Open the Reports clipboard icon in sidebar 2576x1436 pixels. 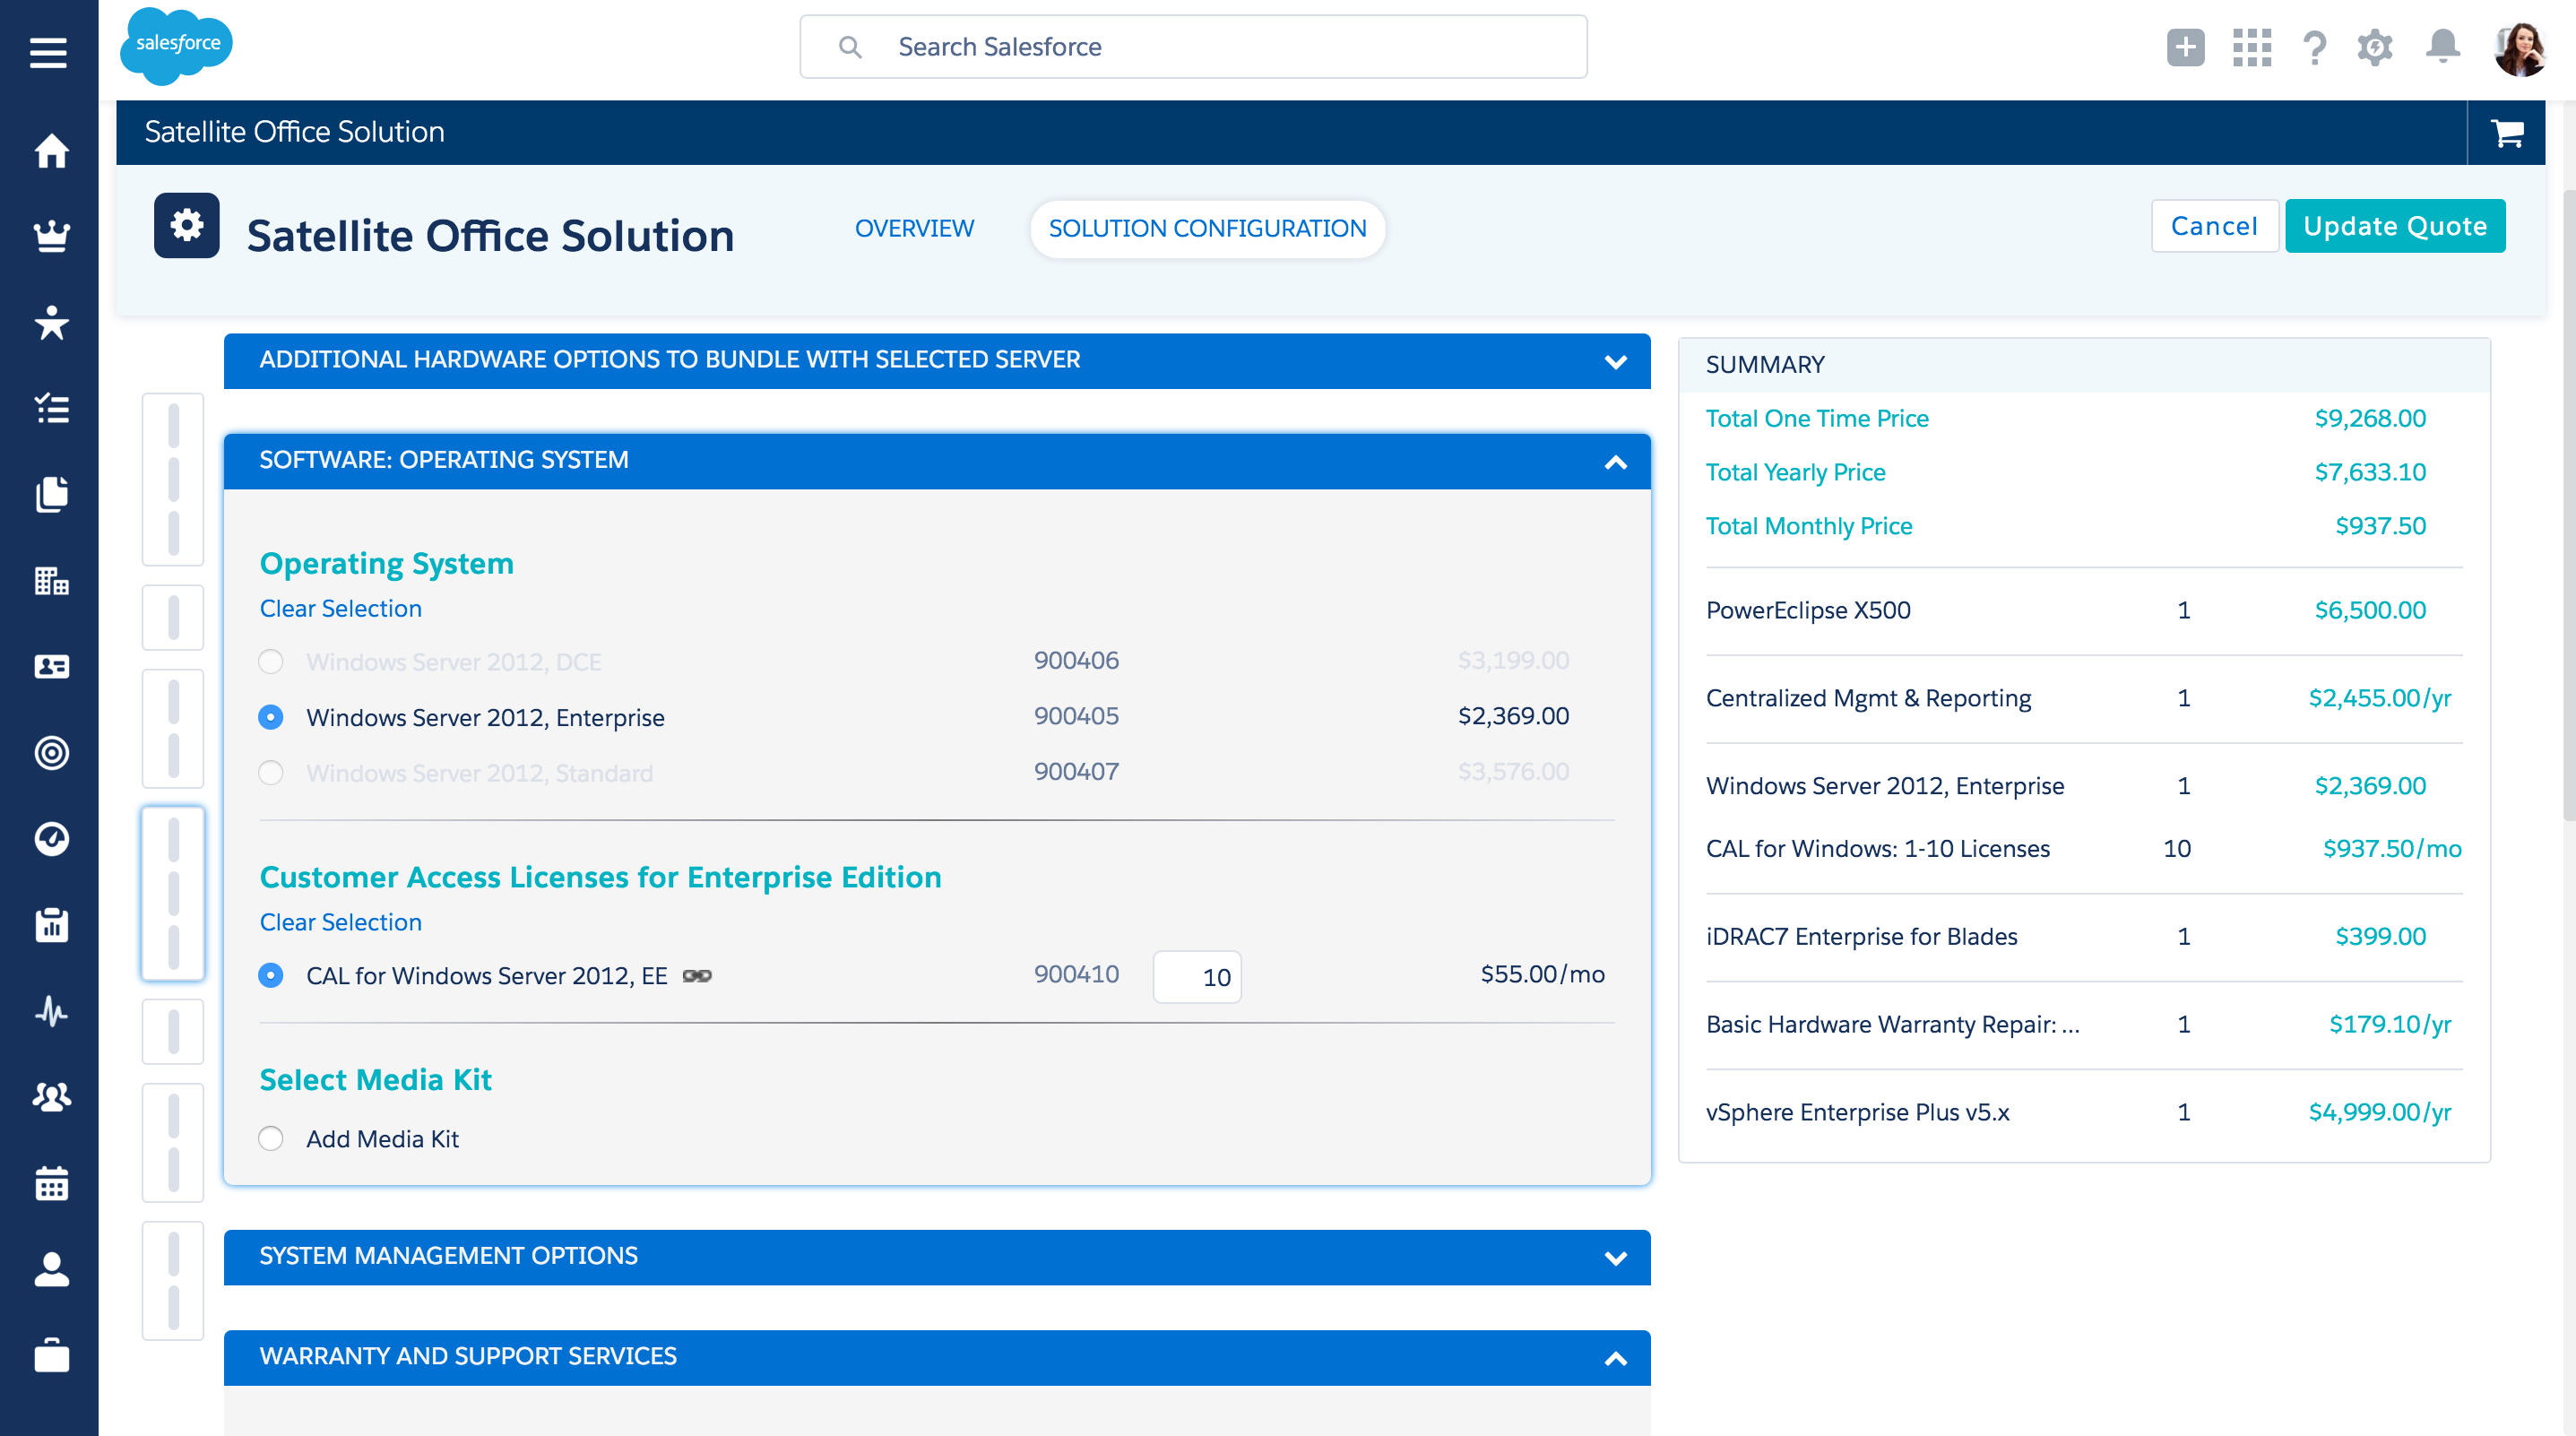coord(51,925)
